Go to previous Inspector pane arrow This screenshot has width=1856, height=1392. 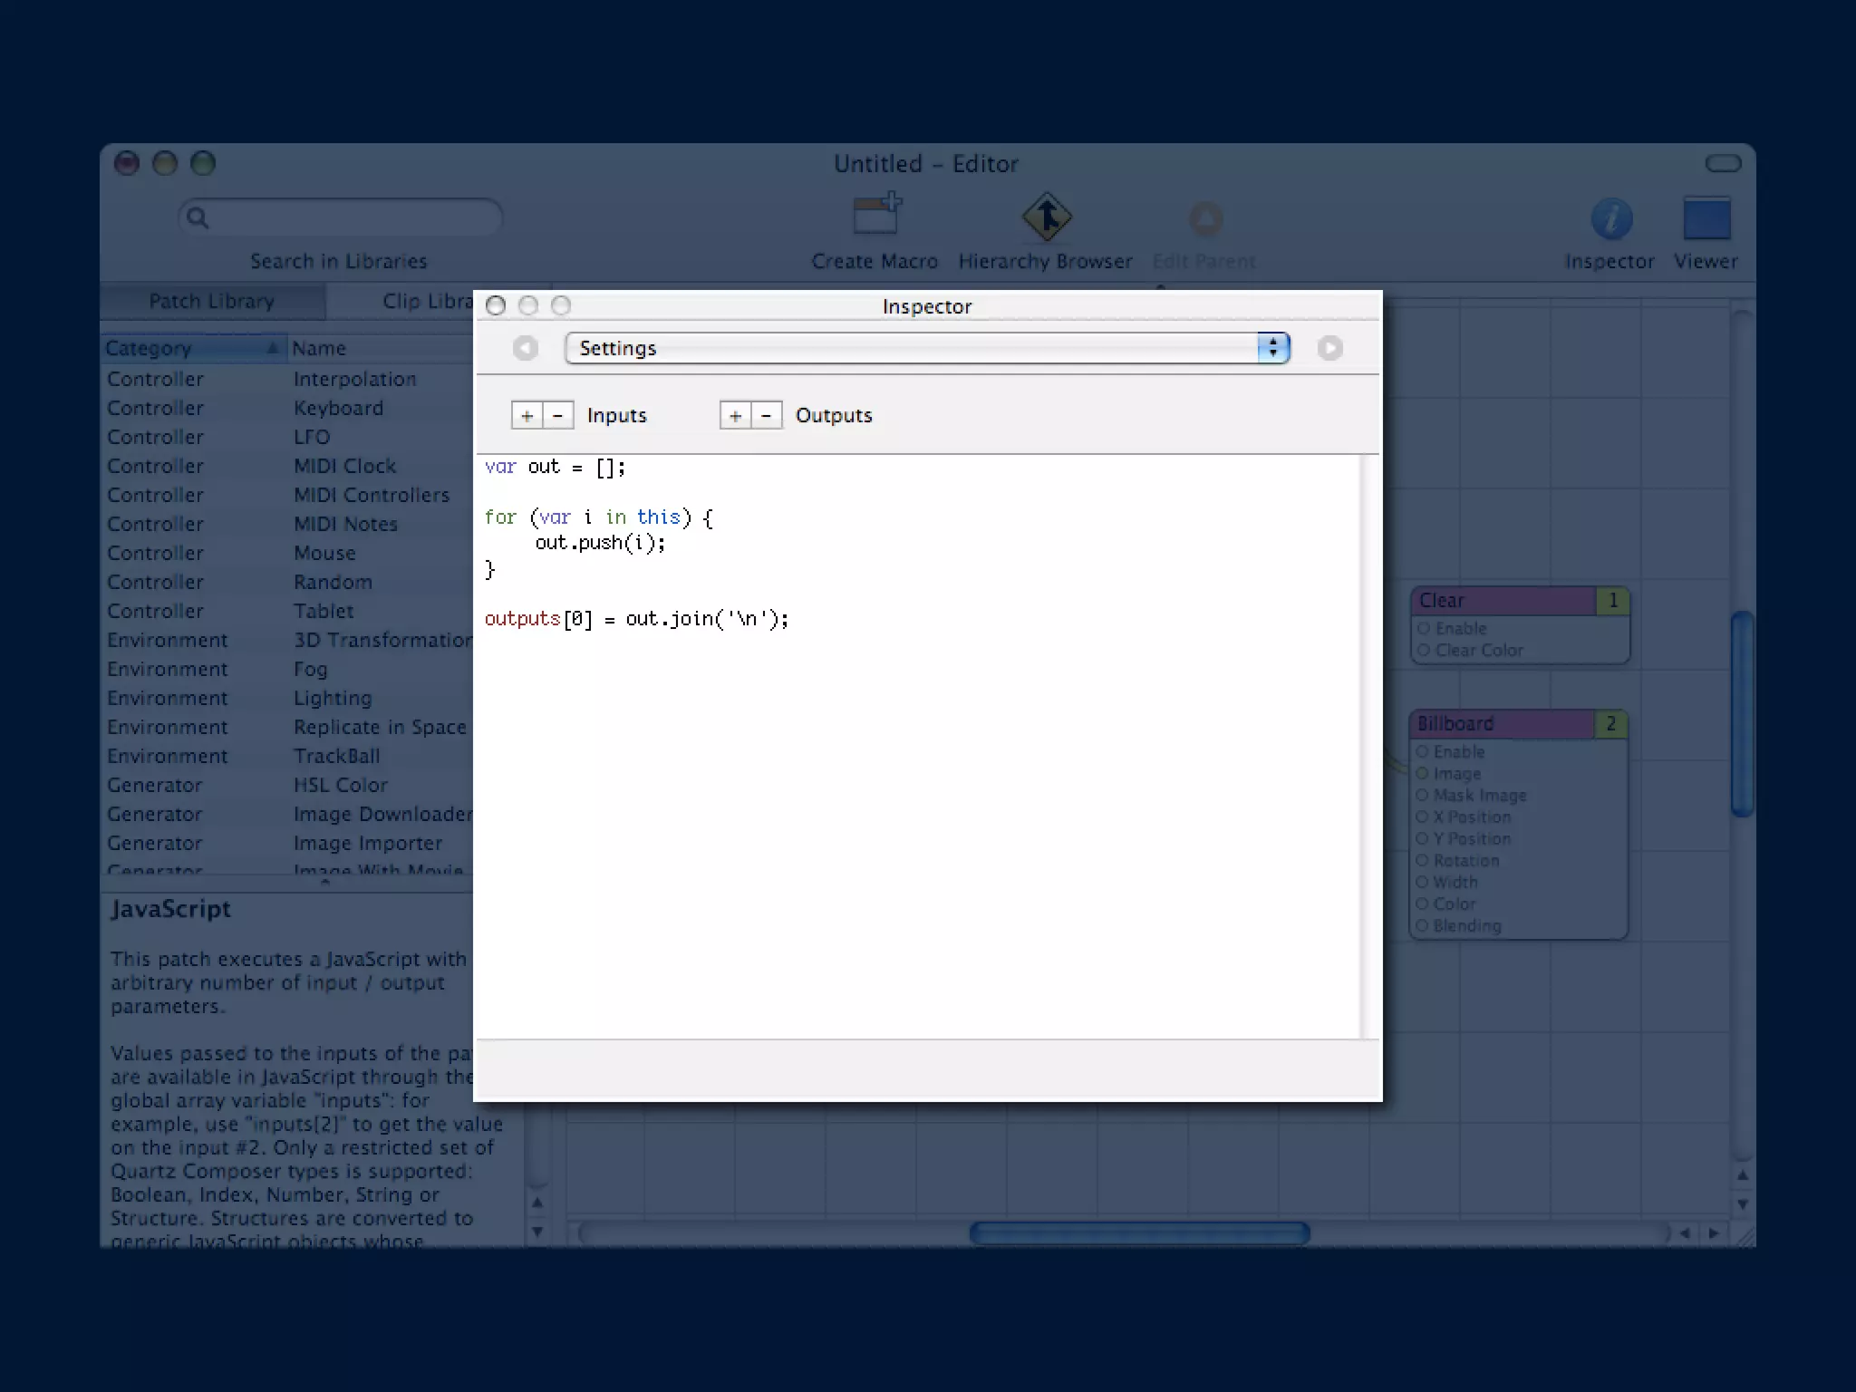click(525, 348)
